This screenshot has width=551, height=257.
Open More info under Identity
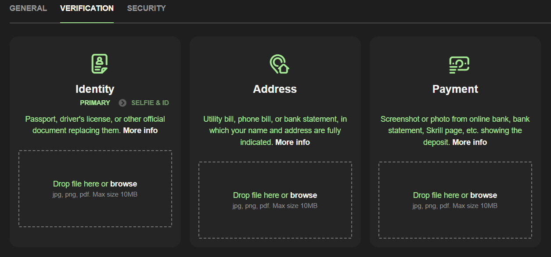[140, 130]
